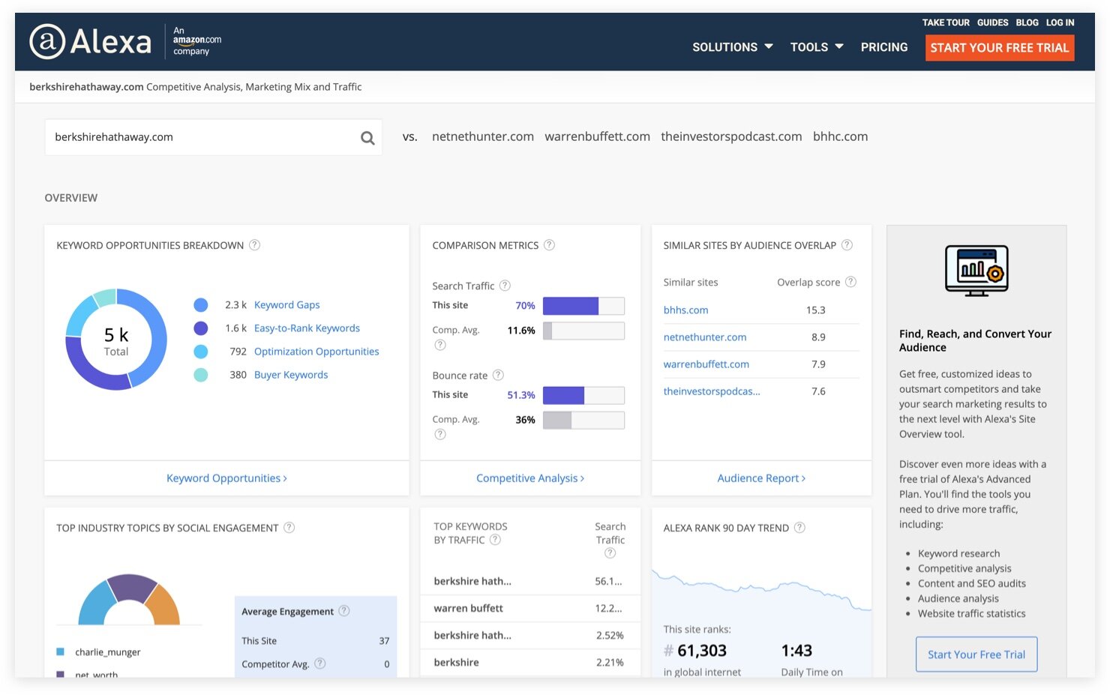The width and height of the screenshot is (1110, 695).
Task: Click the 61,303 global rank value
Action: tap(702, 651)
